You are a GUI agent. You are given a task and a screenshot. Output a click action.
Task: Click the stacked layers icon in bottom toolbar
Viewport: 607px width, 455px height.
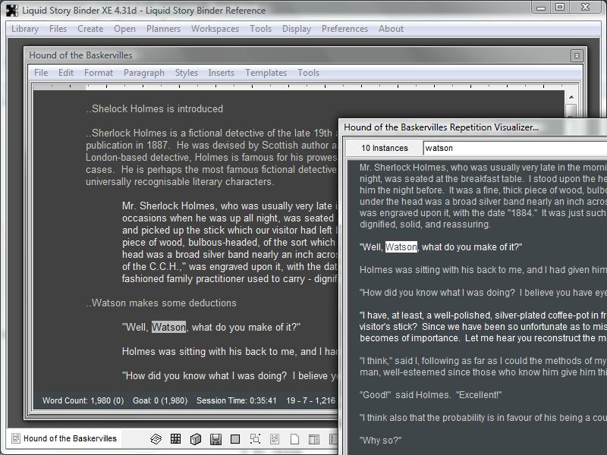tap(156, 439)
